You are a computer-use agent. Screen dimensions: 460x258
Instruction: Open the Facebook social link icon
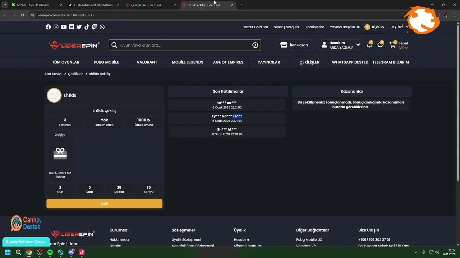click(x=48, y=27)
